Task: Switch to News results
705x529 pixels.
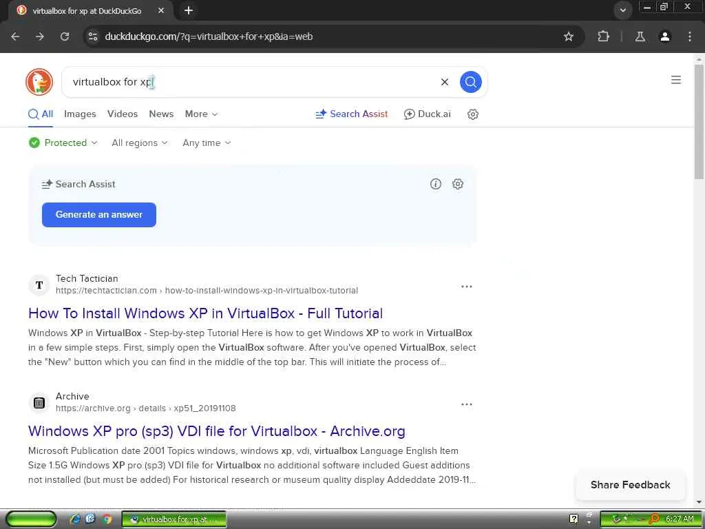Action: click(161, 114)
